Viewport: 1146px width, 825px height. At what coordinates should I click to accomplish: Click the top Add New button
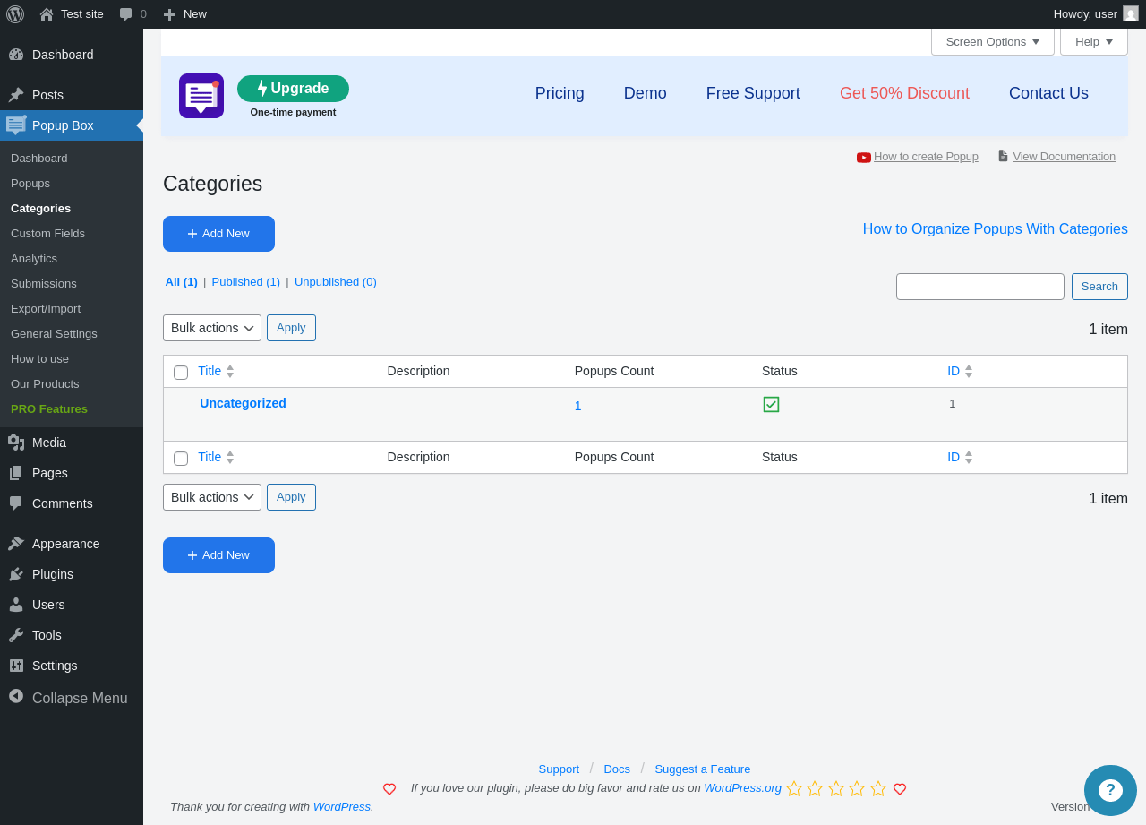tap(218, 234)
